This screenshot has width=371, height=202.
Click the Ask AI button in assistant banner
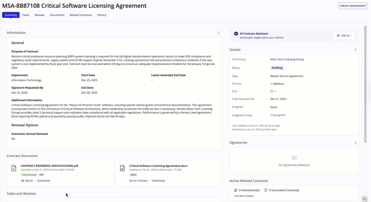pos(344,36)
